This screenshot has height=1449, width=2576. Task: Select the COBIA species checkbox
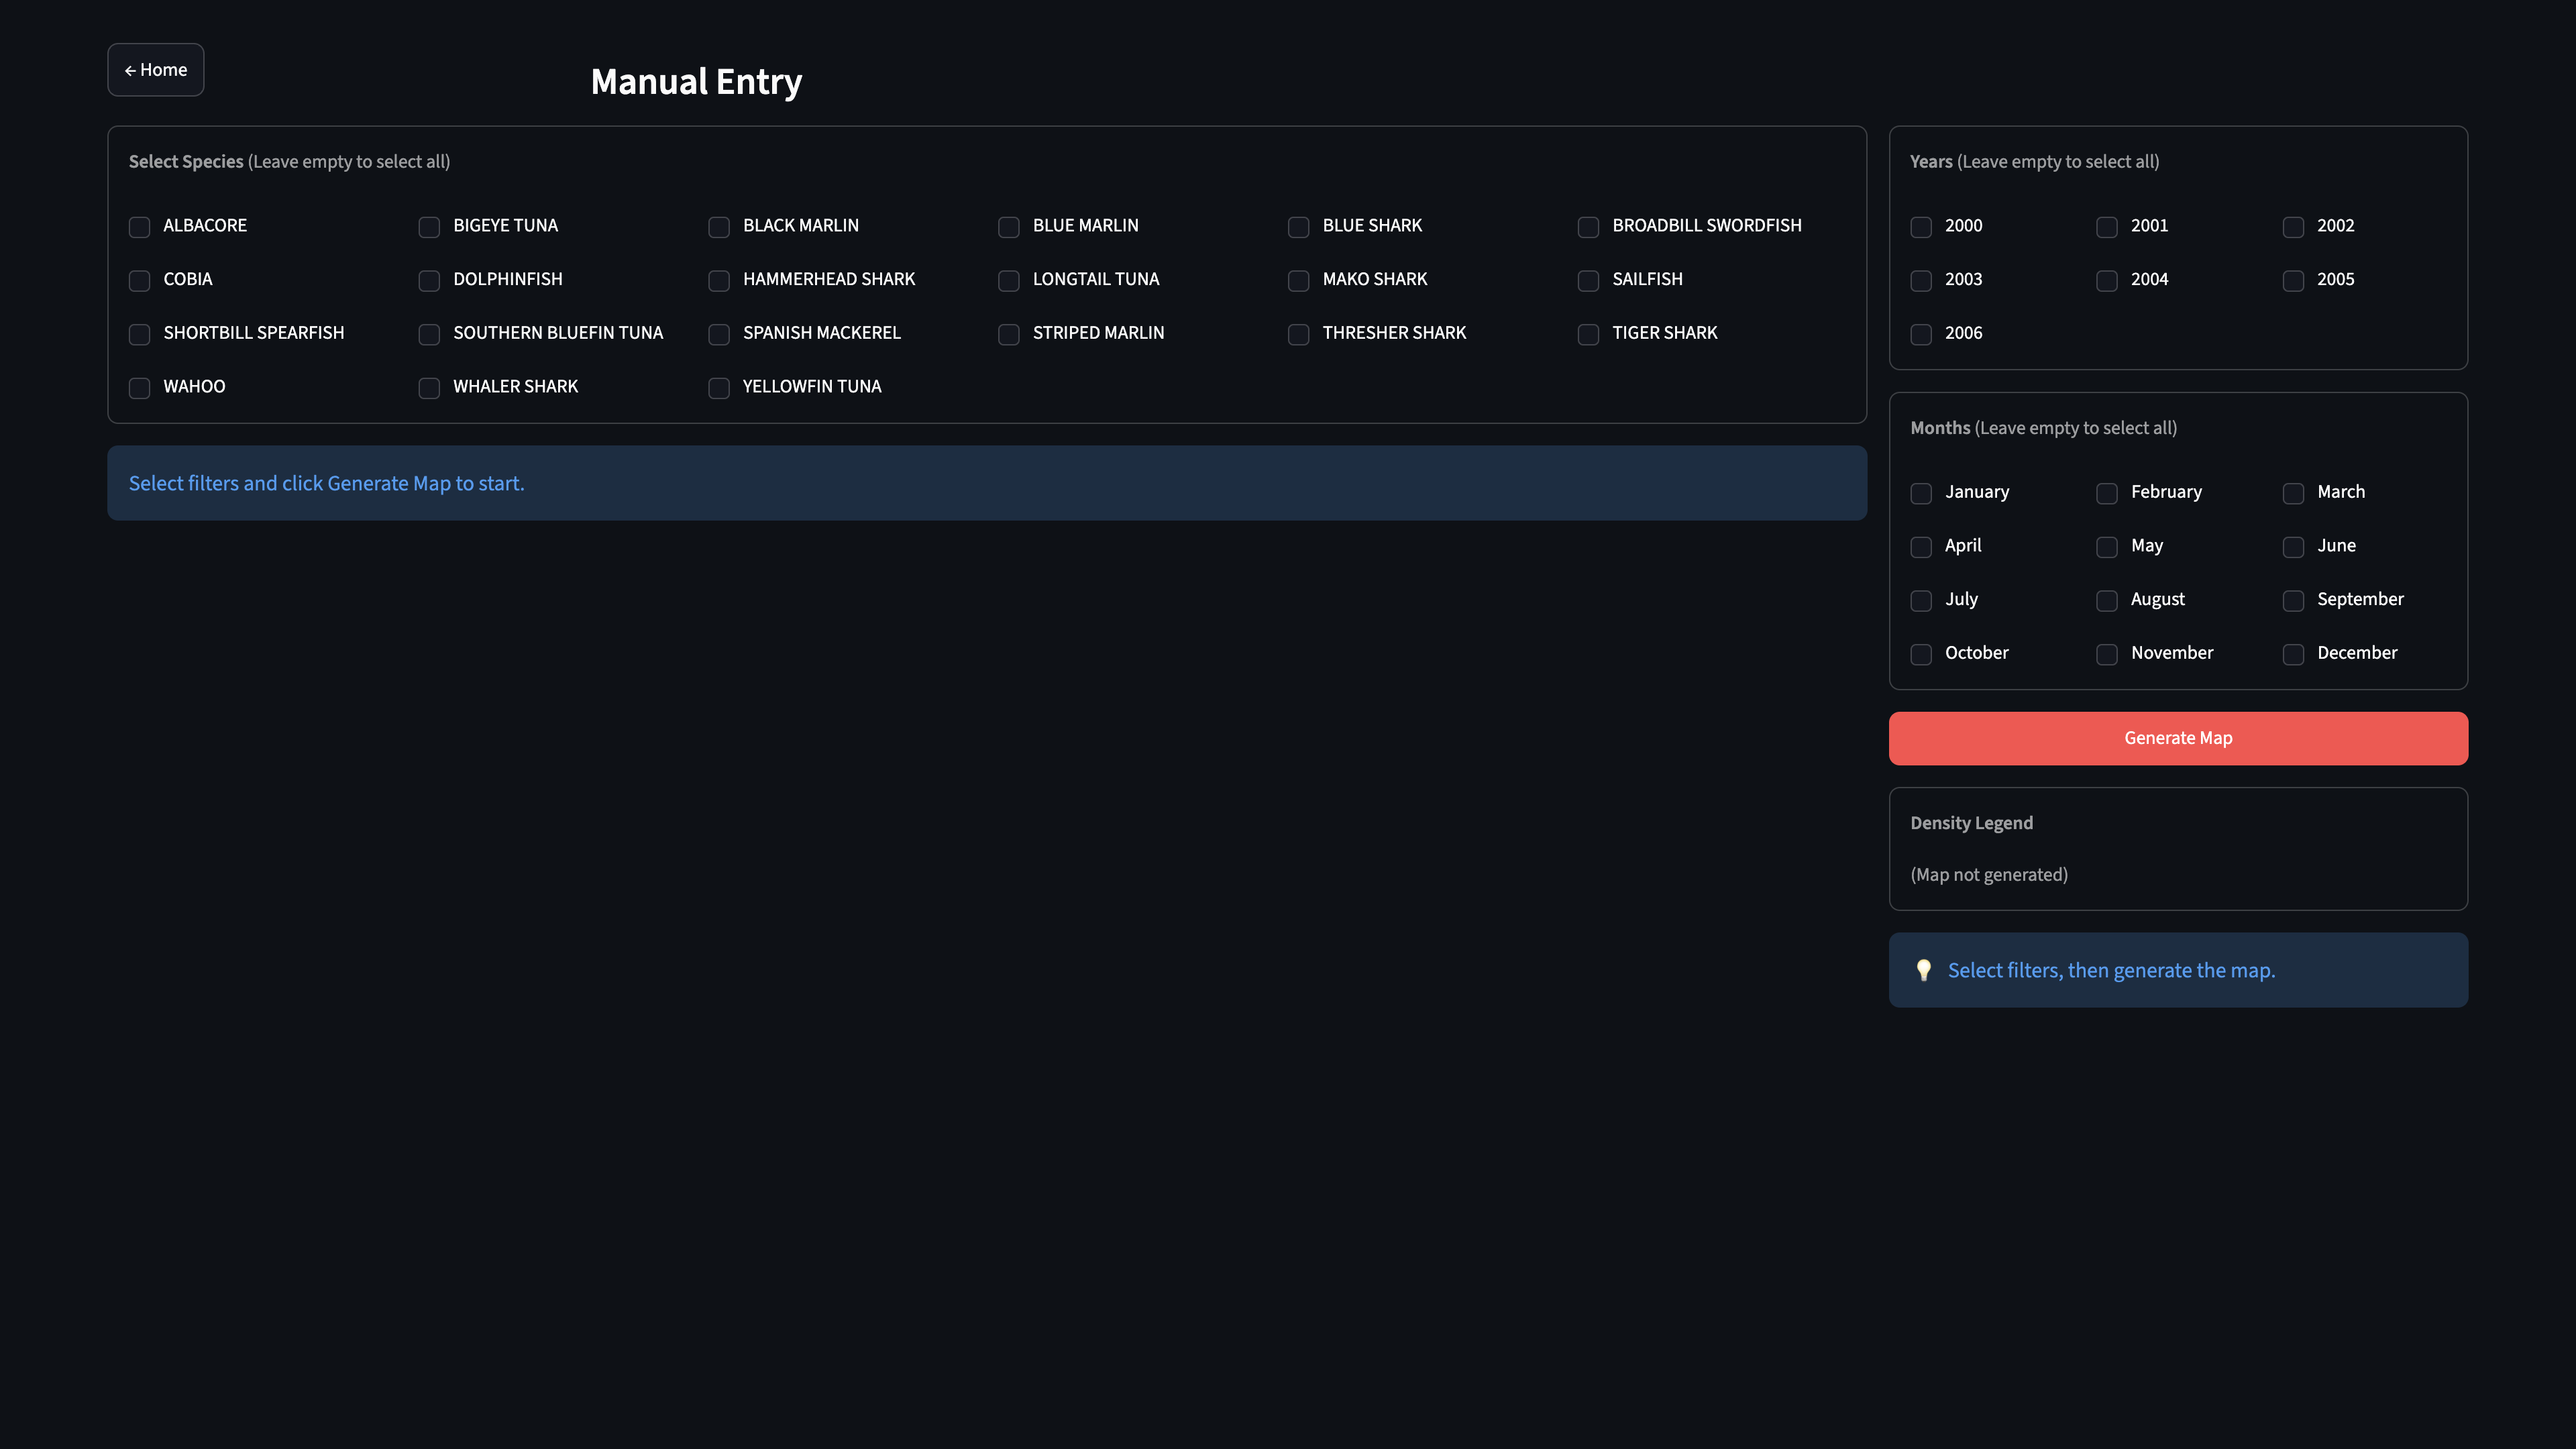140,281
